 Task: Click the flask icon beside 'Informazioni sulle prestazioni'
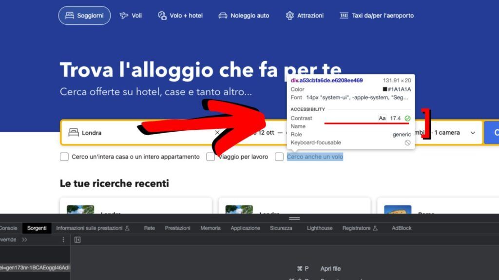127,228
